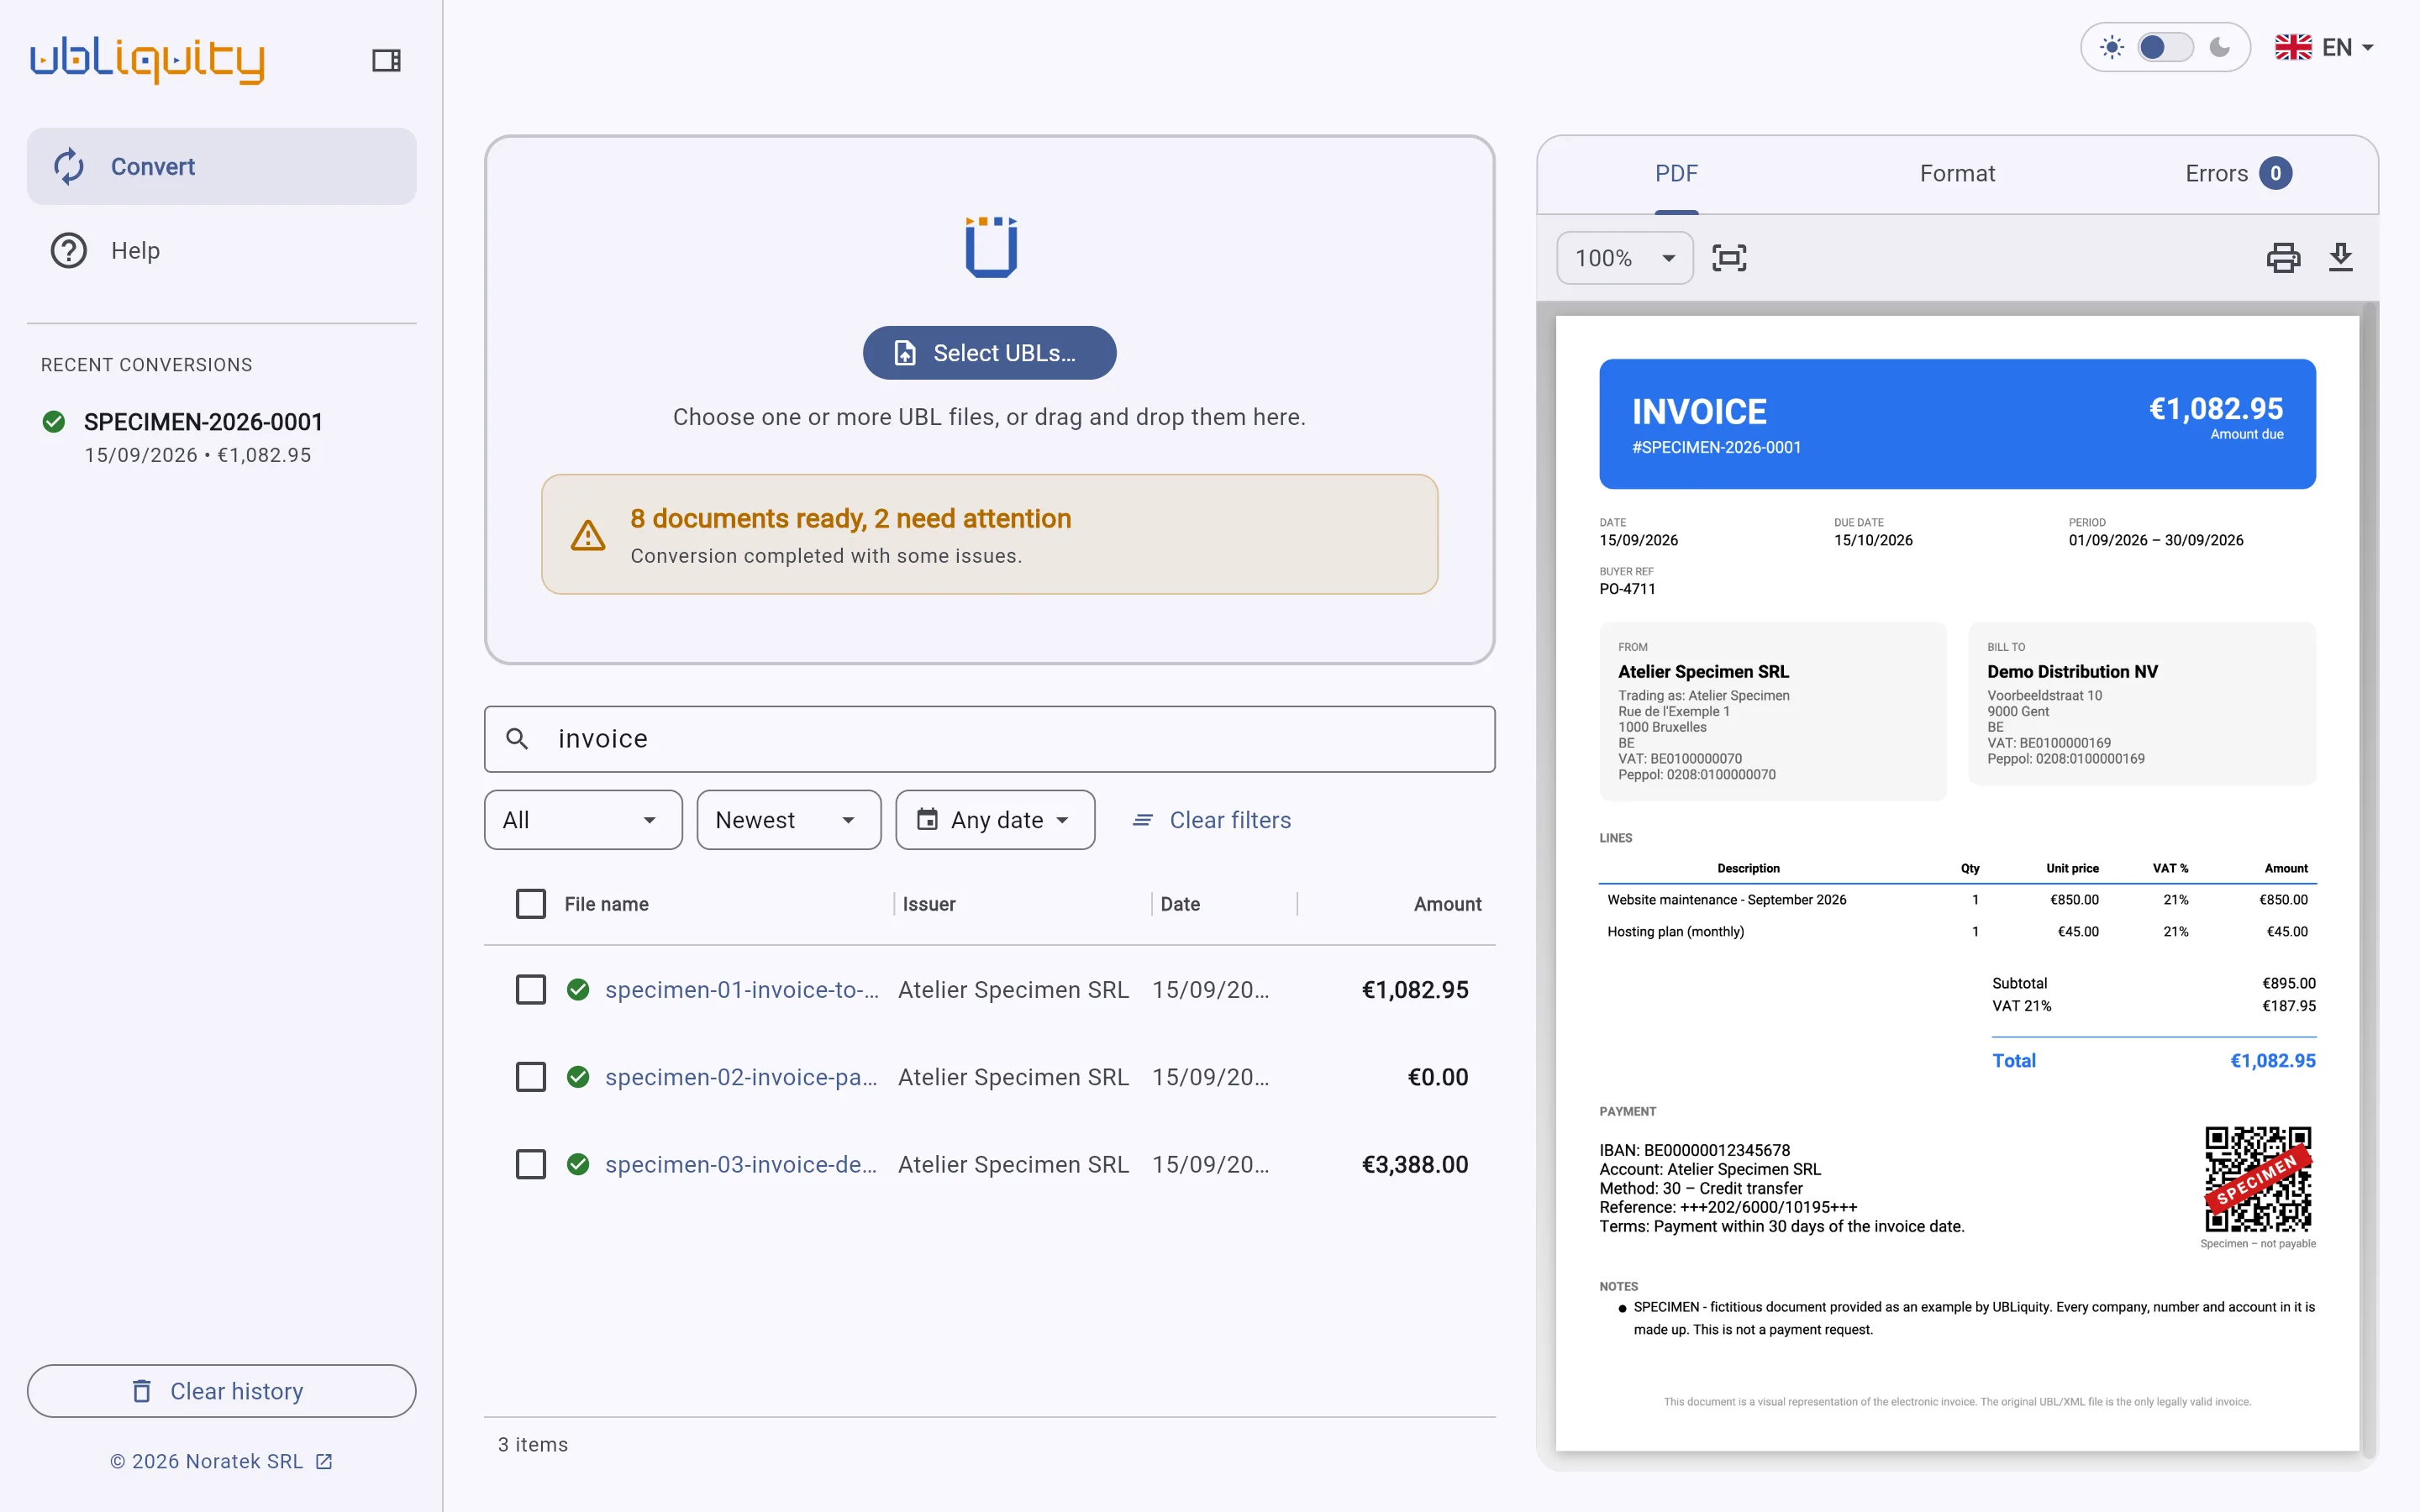Click the '8 documents ready, 2 need attention' alert
This screenshot has height=1512, width=2420.
pos(989,534)
